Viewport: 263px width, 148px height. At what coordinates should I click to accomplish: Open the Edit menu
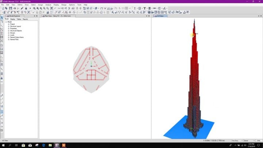pyautogui.click(x=8, y=5)
